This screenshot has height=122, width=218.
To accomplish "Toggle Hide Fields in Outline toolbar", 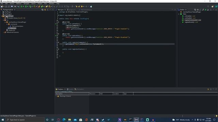I will (x=200, y=10).
